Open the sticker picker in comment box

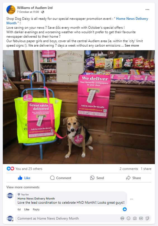coord(147,218)
